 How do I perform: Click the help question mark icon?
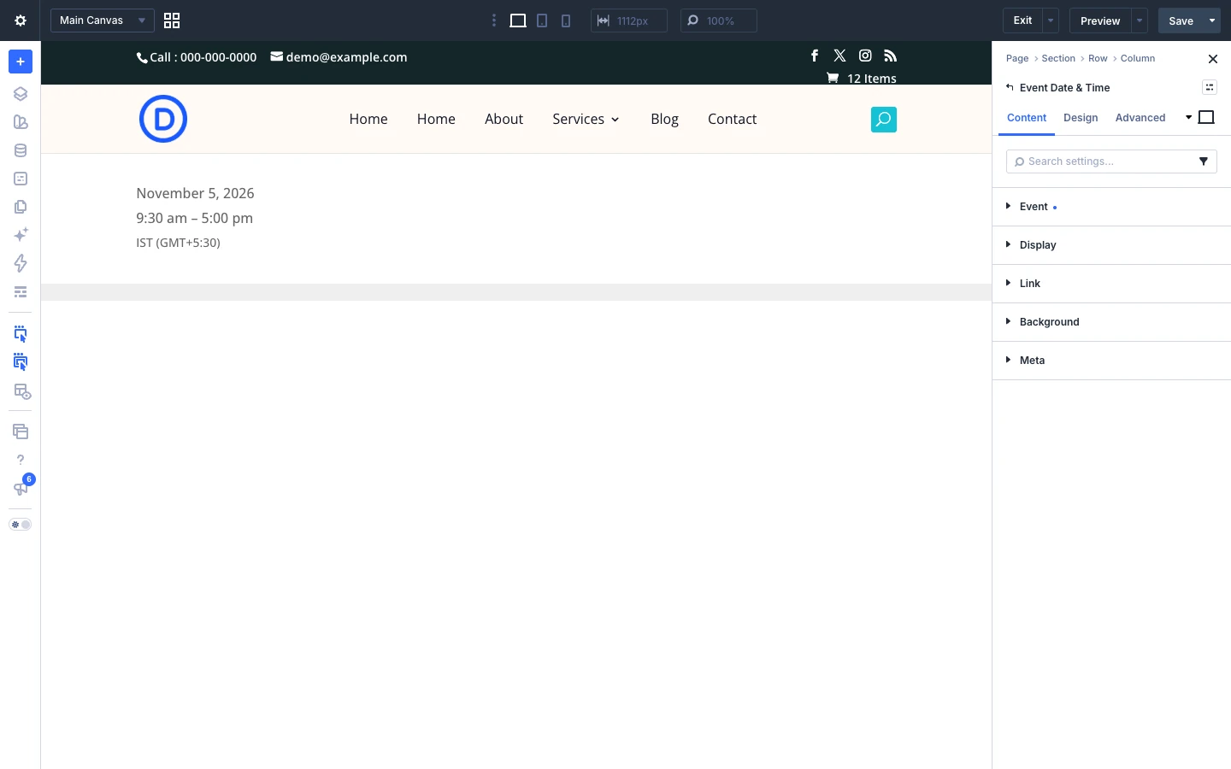click(x=21, y=460)
